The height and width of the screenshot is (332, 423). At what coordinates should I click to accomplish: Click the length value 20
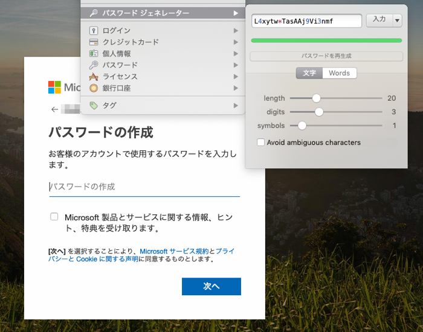[392, 98]
